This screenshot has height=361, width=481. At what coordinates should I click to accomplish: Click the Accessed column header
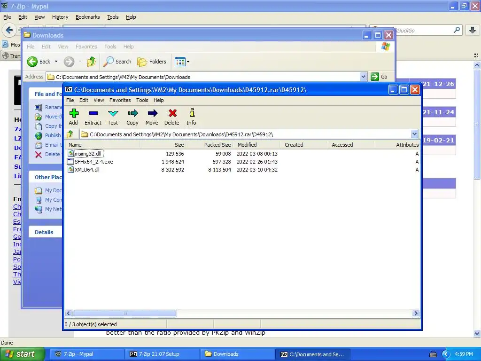coord(350,145)
